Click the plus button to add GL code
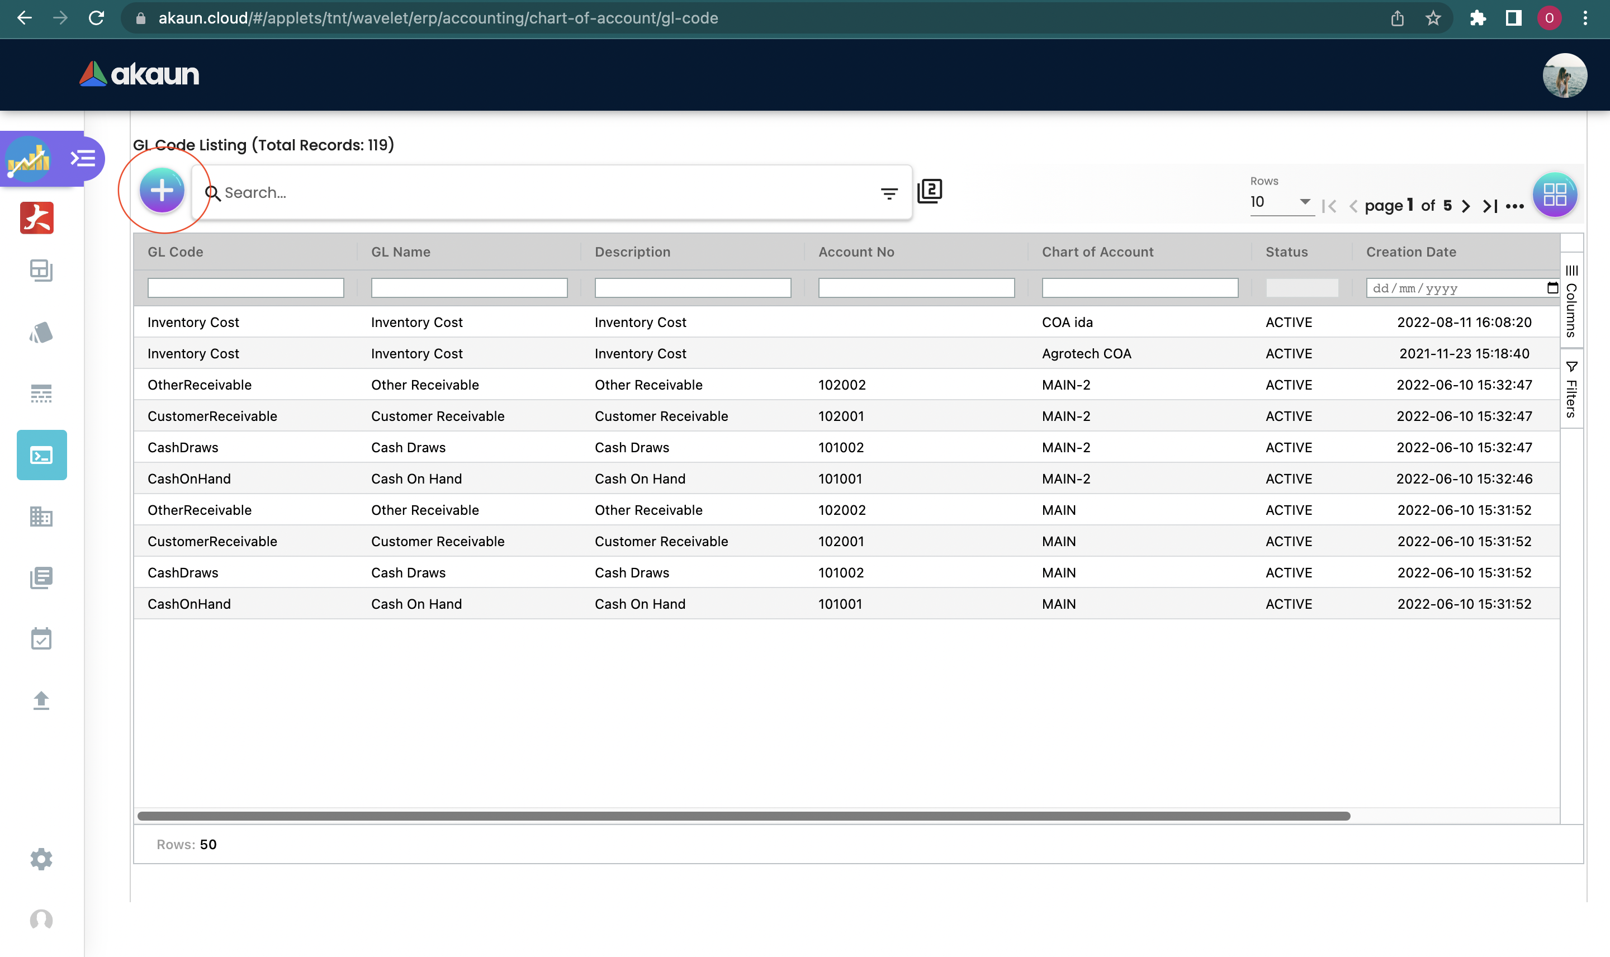This screenshot has height=957, width=1610. pos(162,191)
